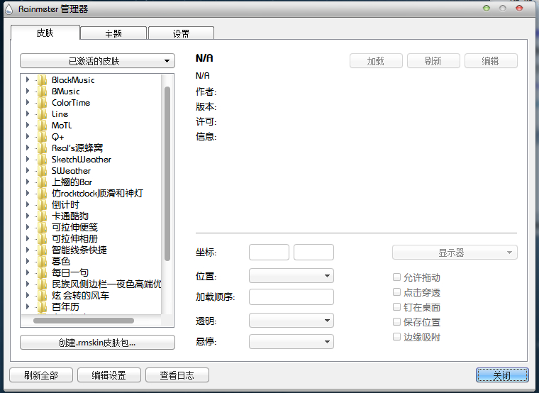Click the Rainmeter raindrop title icon
Screen dimensions: 539x393
coord(9,9)
